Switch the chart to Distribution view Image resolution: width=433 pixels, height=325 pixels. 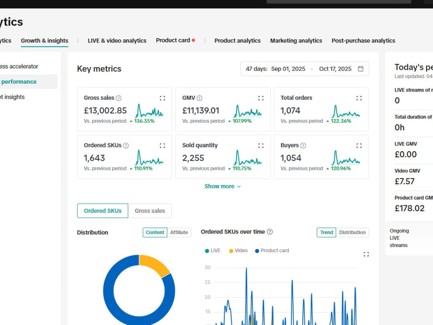tap(352, 232)
